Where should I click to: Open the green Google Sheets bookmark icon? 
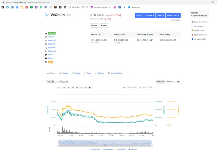click(31, 7)
